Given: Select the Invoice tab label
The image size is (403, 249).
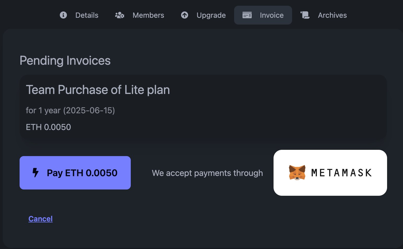Looking at the screenshot, I should [x=271, y=15].
